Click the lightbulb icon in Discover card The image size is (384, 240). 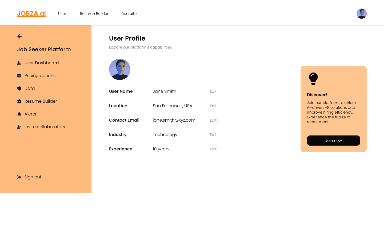coord(313,79)
